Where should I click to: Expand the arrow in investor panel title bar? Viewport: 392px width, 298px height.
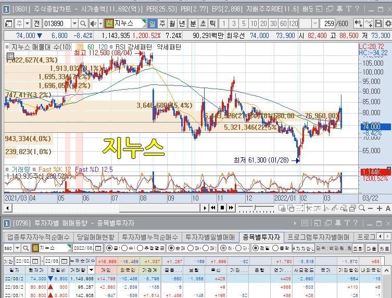coord(295,223)
